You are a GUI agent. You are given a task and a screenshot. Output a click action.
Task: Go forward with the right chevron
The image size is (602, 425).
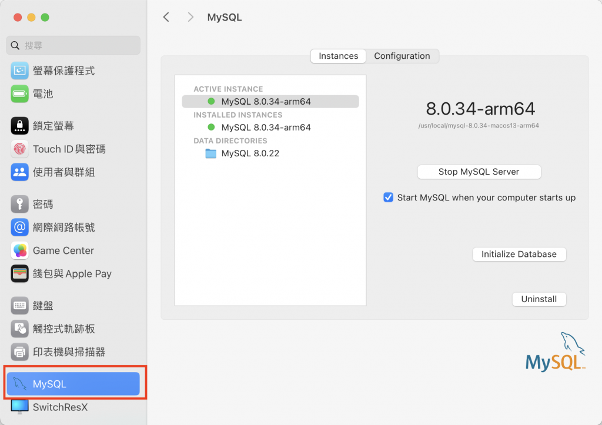point(190,17)
